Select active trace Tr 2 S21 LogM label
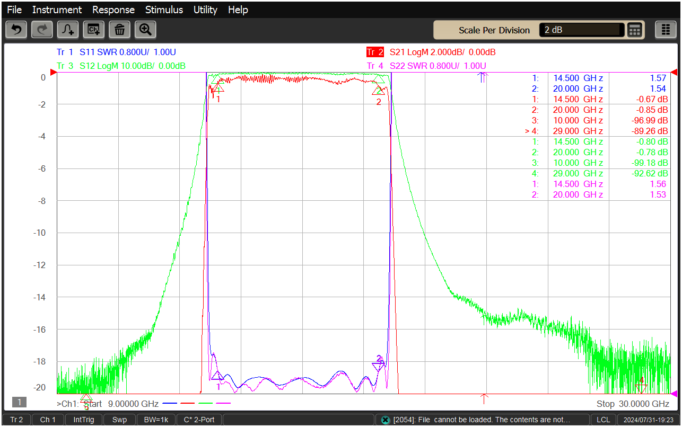The height and width of the screenshot is (427, 682). (431, 52)
